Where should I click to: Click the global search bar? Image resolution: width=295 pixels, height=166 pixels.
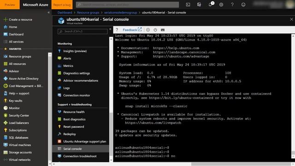coord(127,5)
